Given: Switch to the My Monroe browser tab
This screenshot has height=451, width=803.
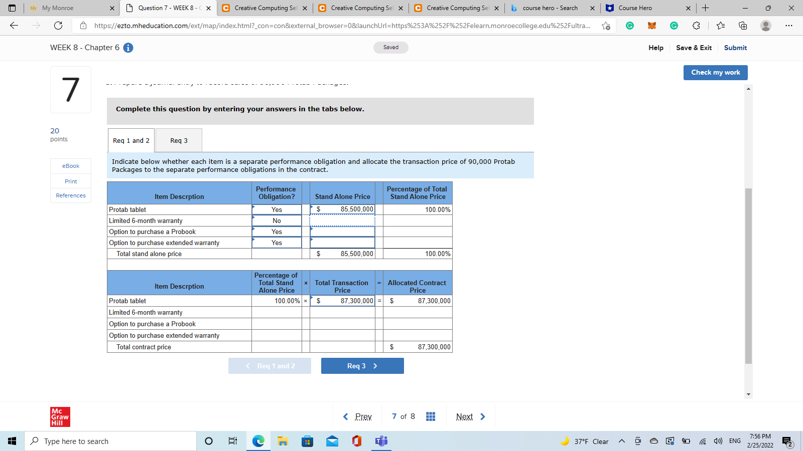Looking at the screenshot, I should pyautogui.click(x=71, y=8).
